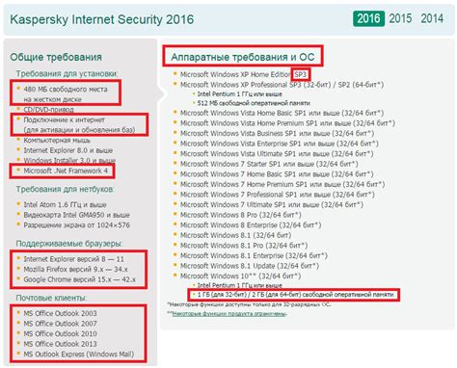Select 'Microsoft Windows 8.1 Enterprise' line

click(254, 256)
